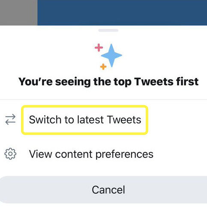Tap the small pink plus sparkle
This screenshot has height=207, width=207.
point(99,48)
